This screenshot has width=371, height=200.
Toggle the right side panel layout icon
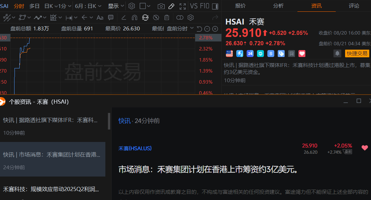[215, 6]
